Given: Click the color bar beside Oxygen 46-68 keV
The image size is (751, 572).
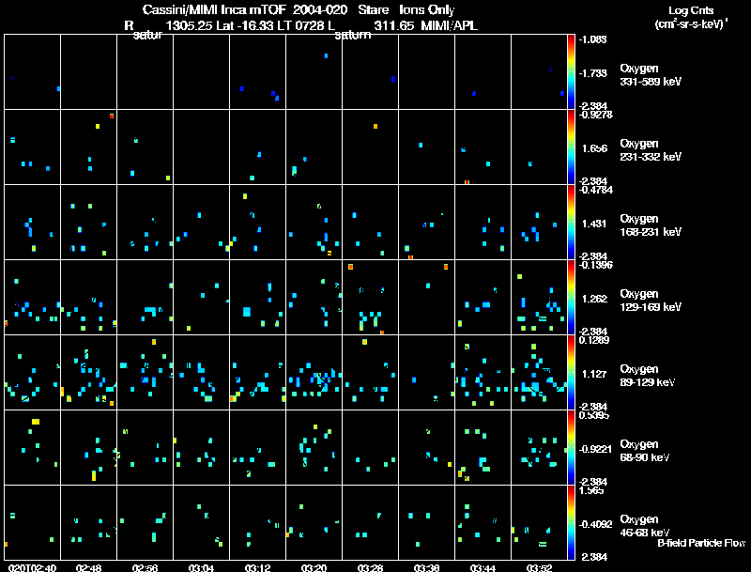Looking at the screenshot, I should pos(571,523).
